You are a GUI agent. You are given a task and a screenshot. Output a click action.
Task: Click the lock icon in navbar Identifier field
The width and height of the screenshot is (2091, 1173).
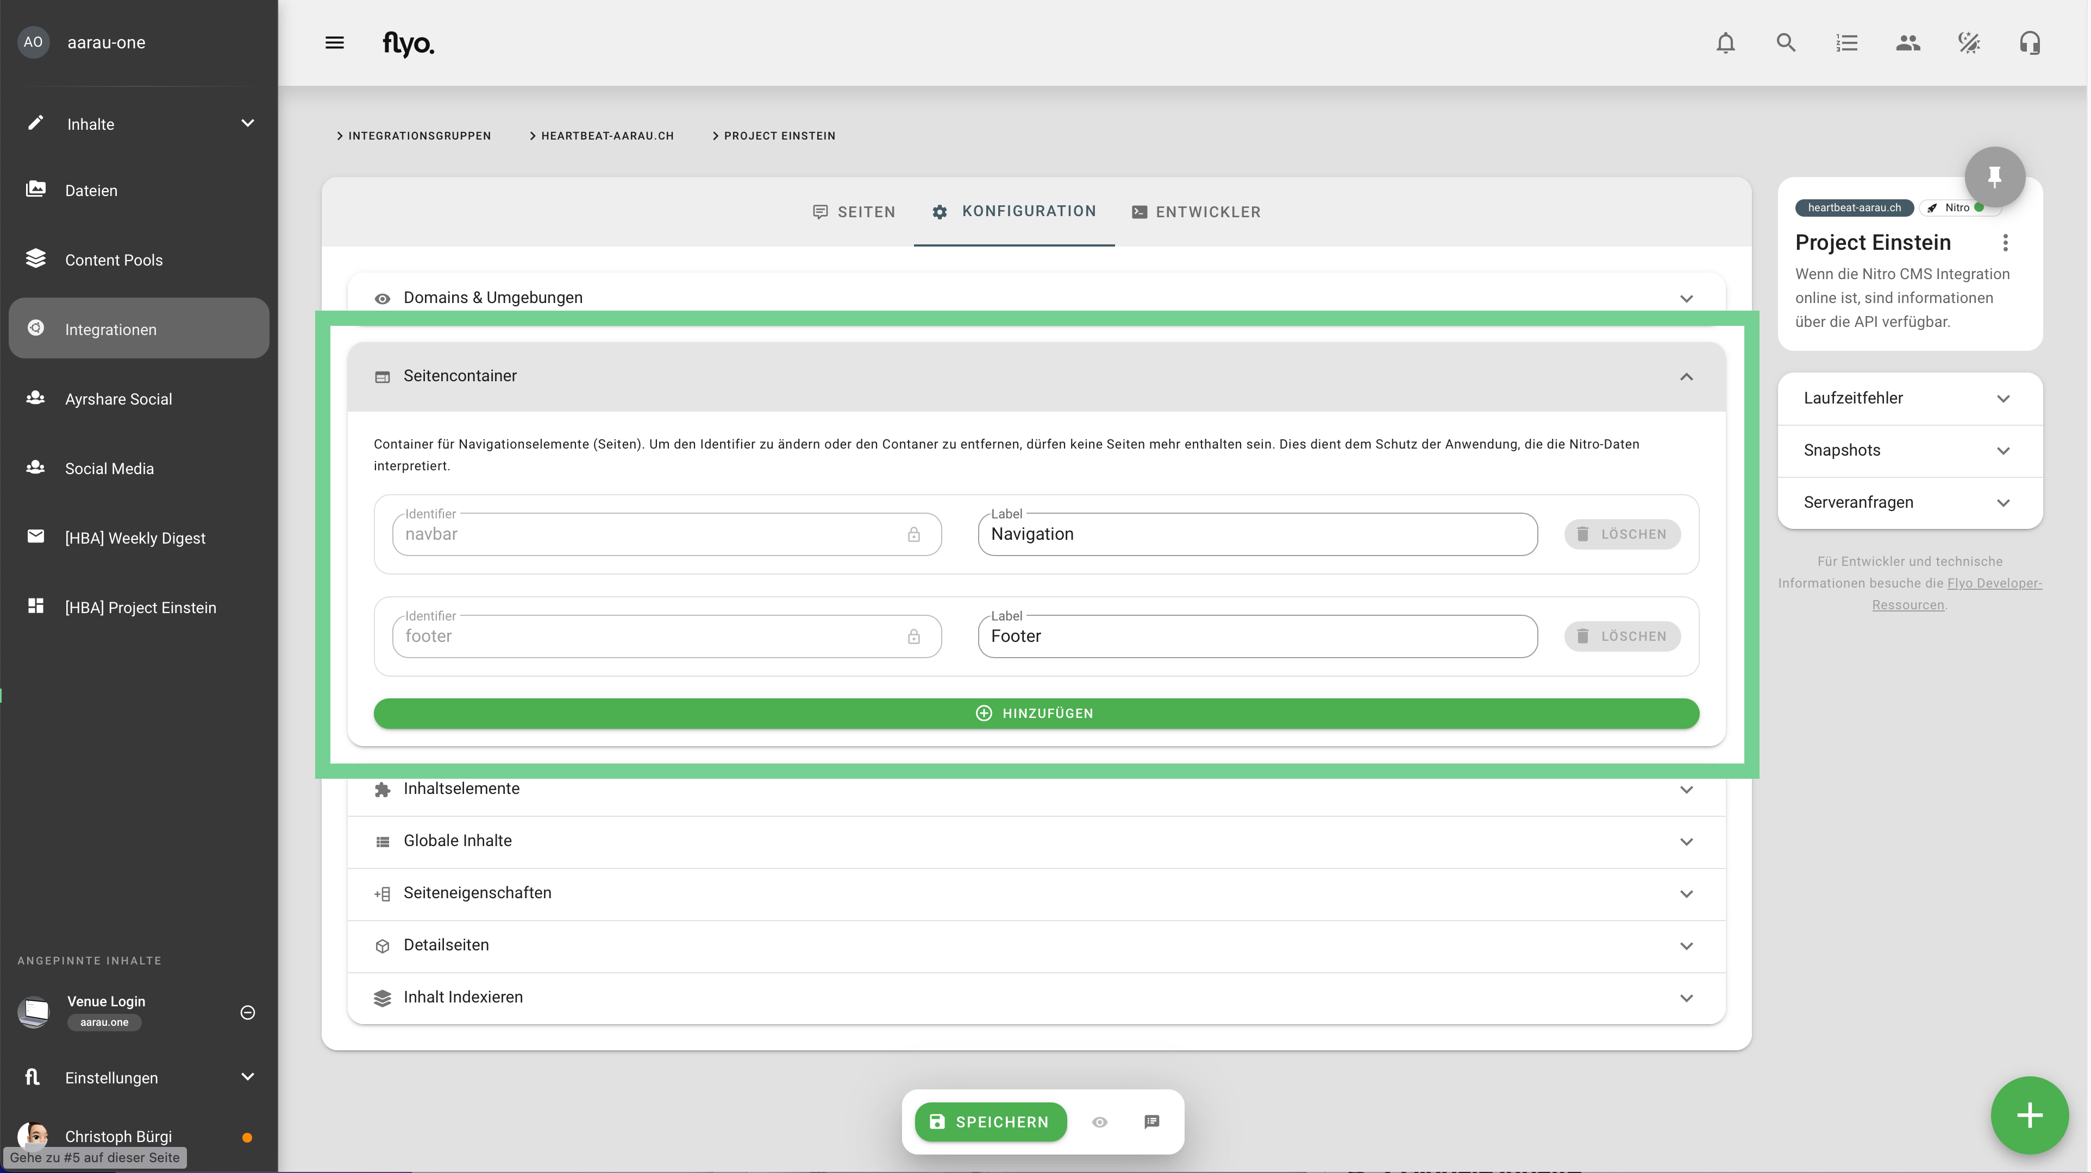coord(913,534)
